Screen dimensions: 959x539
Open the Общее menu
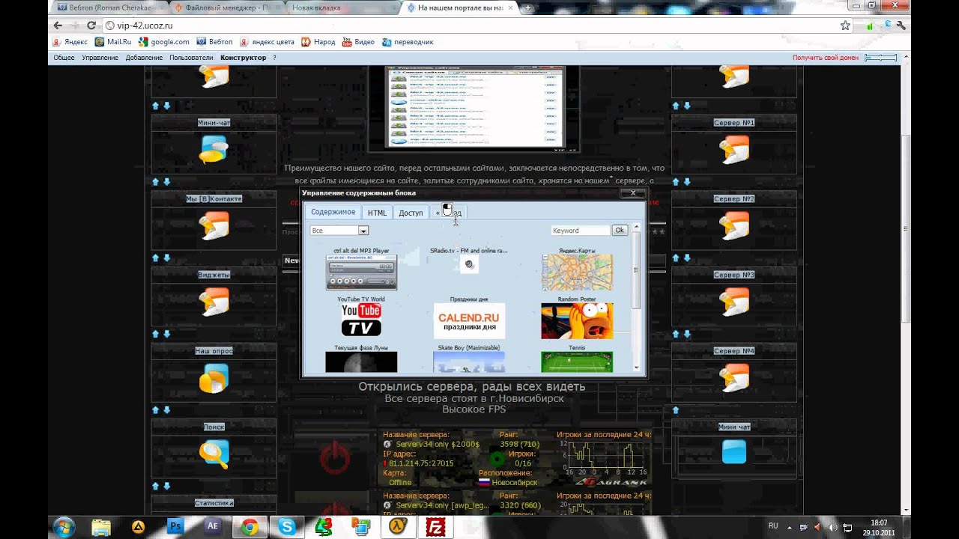[64, 58]
